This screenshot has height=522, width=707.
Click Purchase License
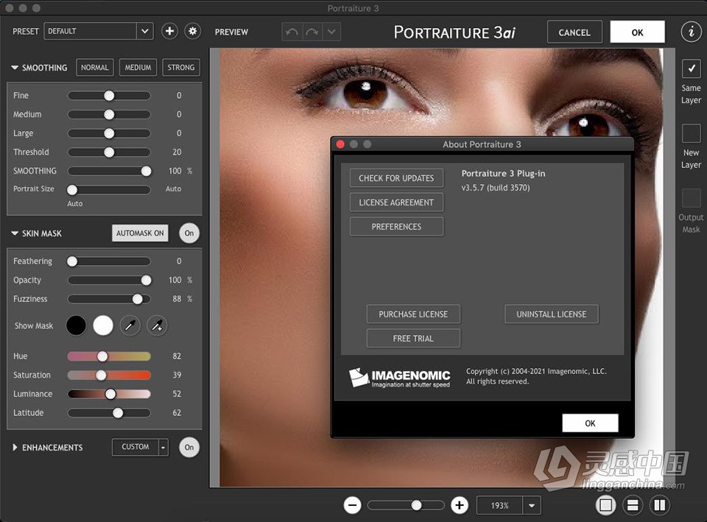coord(413,314)
